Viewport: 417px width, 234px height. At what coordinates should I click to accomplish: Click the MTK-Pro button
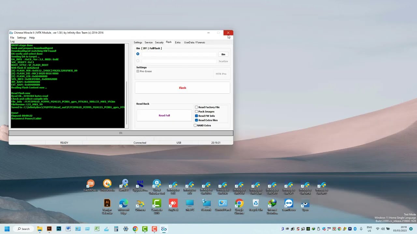point(221,74)
